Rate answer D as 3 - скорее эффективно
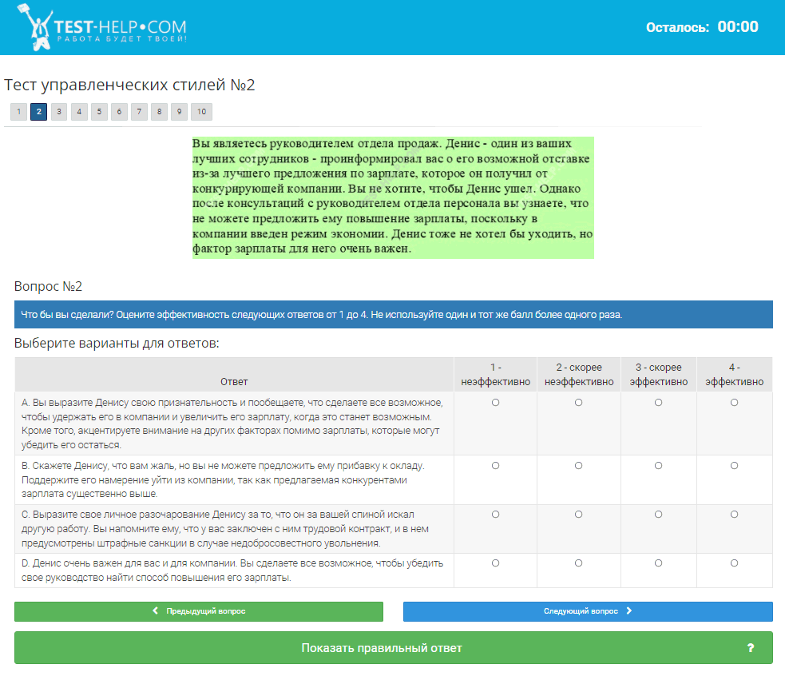 click(658, 563)
